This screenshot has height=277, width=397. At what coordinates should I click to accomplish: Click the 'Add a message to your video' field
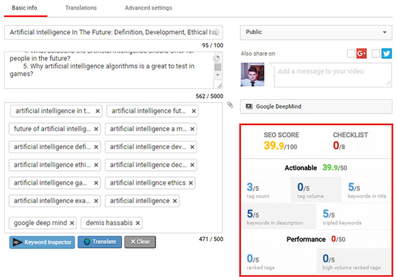pos(333,75)
